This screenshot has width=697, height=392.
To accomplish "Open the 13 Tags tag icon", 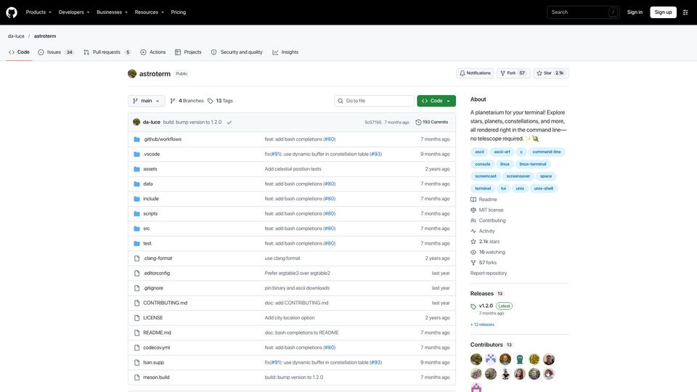I will point(211,101).
